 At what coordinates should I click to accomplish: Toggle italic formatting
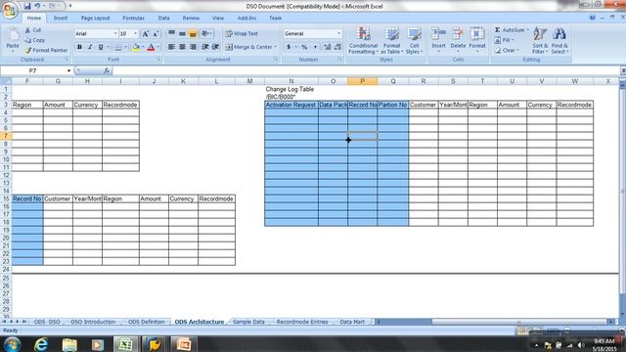tap(90, 47)
